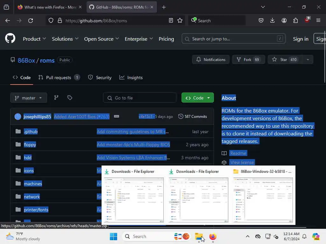The height and width of the screenshot is (244, 326).
Task: Reload the page with the refresh icon
Action: click(x=31, y=21)
